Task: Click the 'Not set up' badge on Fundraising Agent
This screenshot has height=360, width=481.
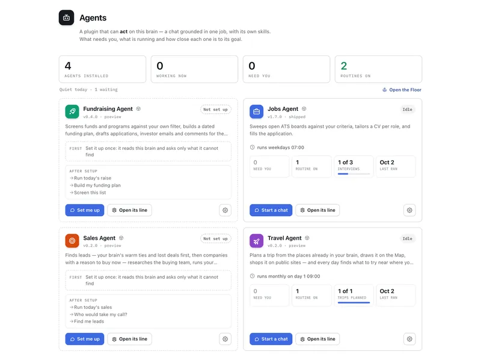Action: pyautogui.click(x=216, y=110)
